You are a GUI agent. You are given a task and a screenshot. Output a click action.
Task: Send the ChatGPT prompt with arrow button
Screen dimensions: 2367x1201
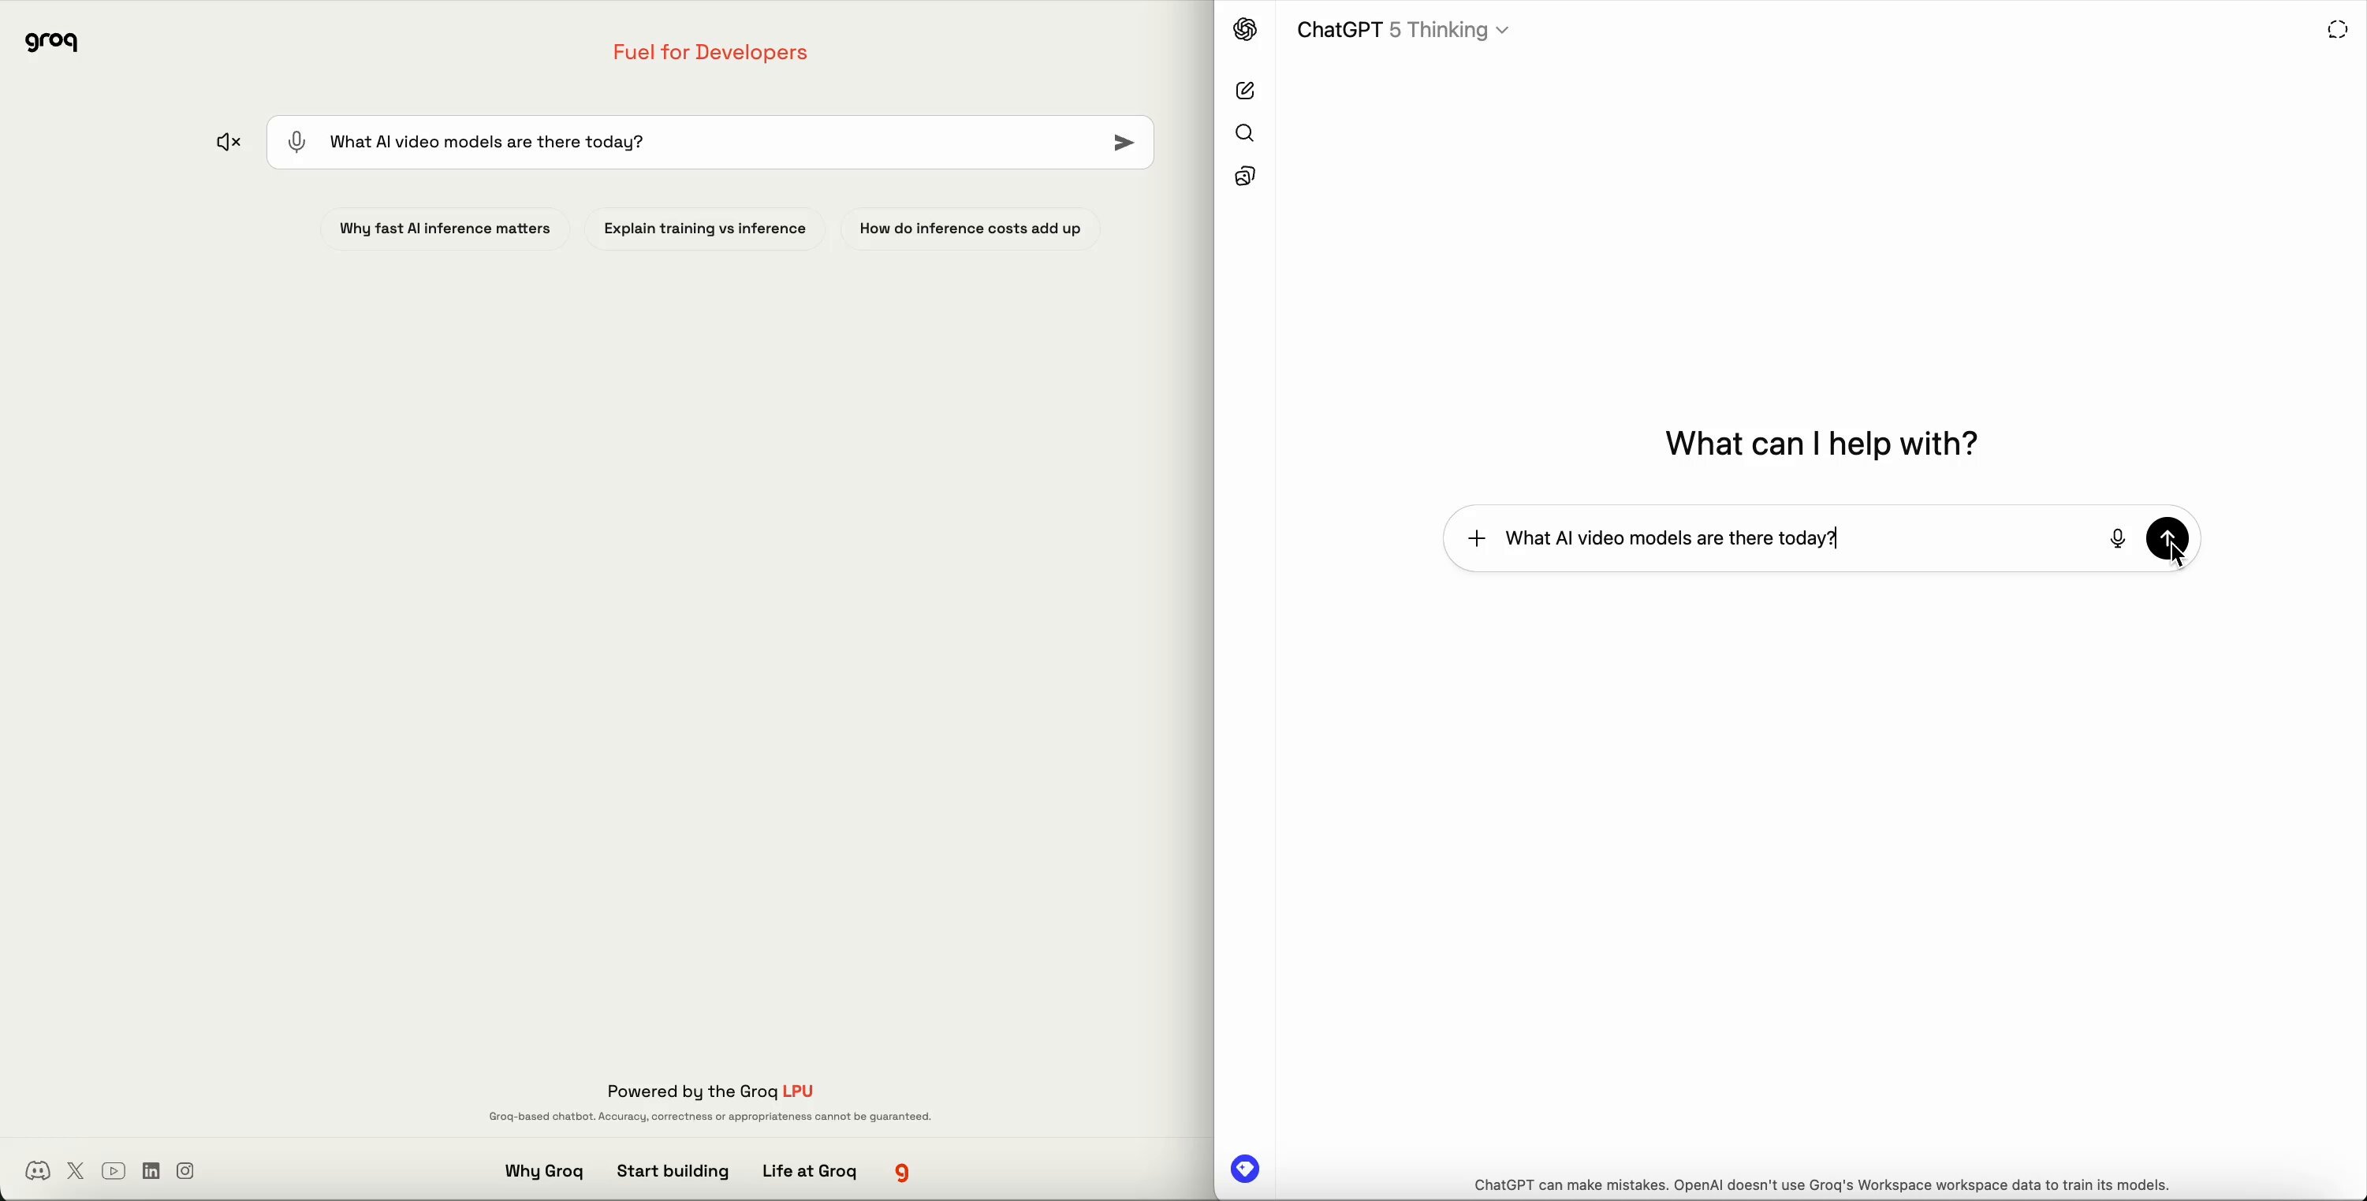[x=2166, y=537]
